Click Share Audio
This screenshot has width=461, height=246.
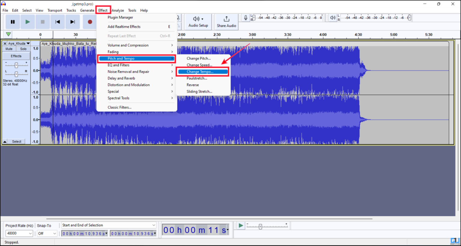point(226,22)
